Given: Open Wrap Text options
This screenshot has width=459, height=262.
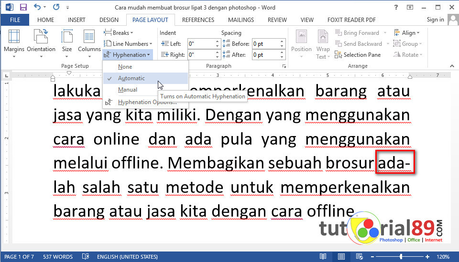Looking at the screenshot, I should [323, 44].
